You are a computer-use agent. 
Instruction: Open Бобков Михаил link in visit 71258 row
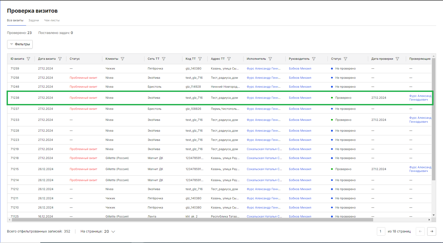(x=300, y=78)
